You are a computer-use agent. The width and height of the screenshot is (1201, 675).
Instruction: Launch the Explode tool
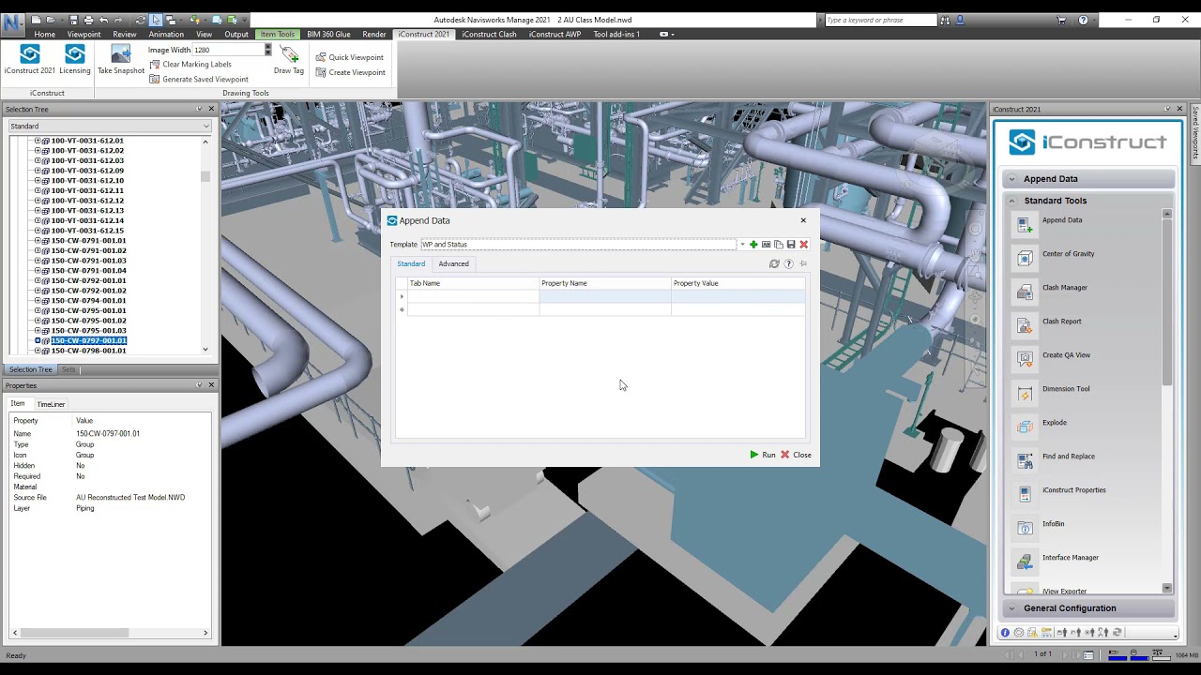pyautogui.click(x=1055, y=423)
